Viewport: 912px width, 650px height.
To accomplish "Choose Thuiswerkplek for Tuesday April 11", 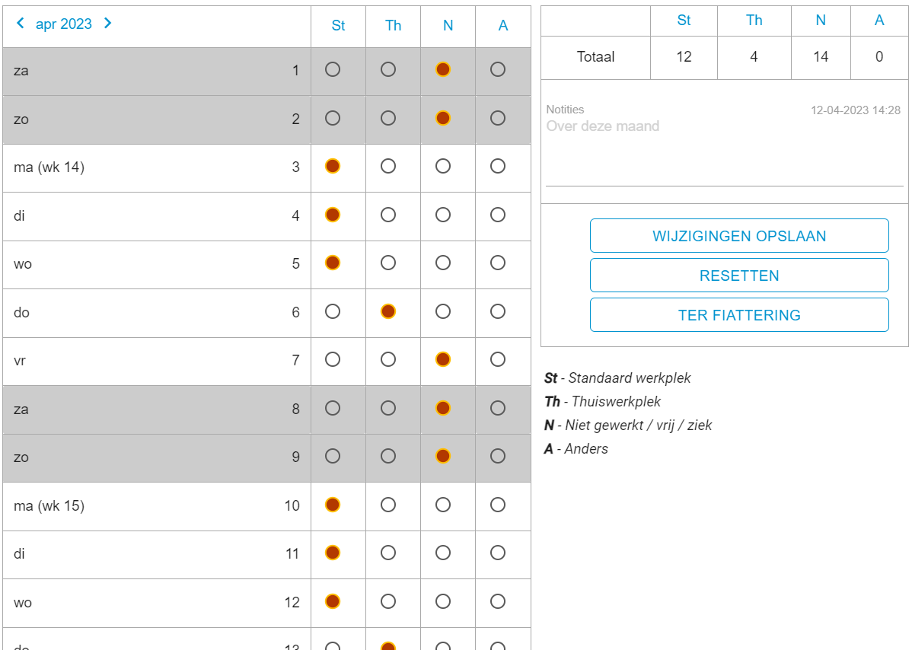I will tap(388, 553).
